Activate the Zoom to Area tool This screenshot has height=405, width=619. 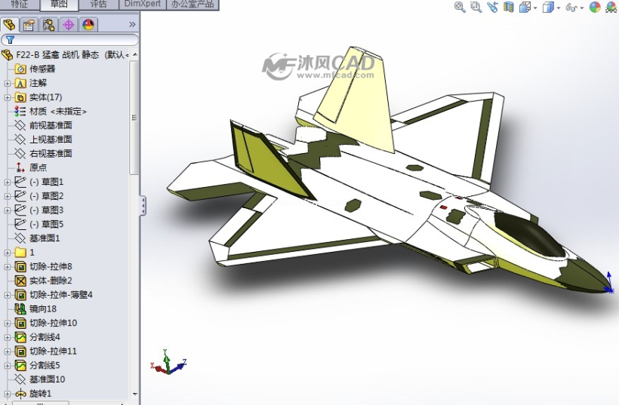click(476, 7)
